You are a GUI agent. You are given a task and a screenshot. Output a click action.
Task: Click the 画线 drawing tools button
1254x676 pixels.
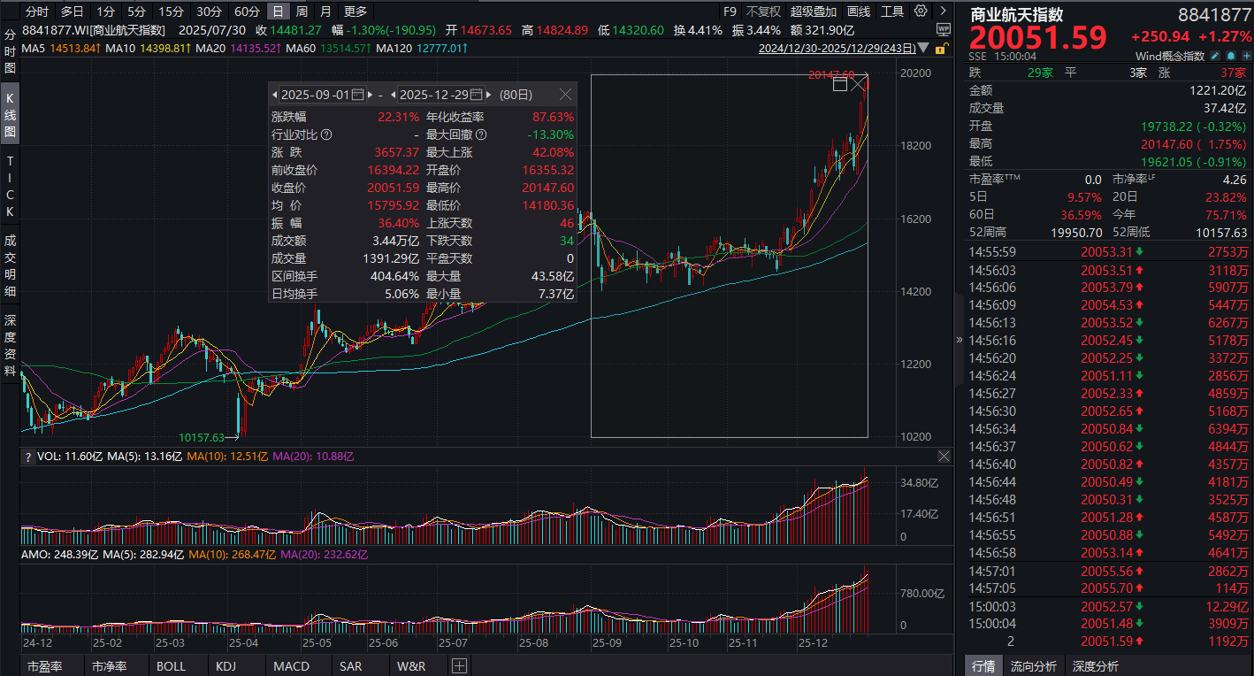click(x=858, y=12)
